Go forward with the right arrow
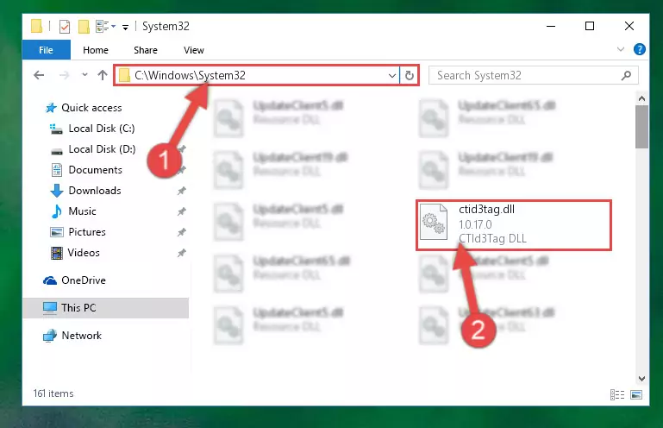663x428 pixels. click(65, 75)
